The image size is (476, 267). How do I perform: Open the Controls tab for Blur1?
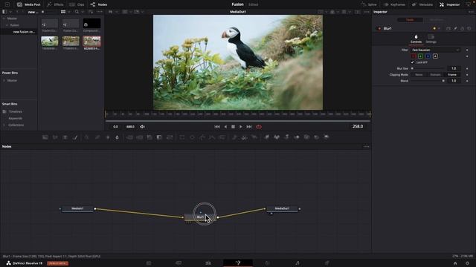click(416, 39)
